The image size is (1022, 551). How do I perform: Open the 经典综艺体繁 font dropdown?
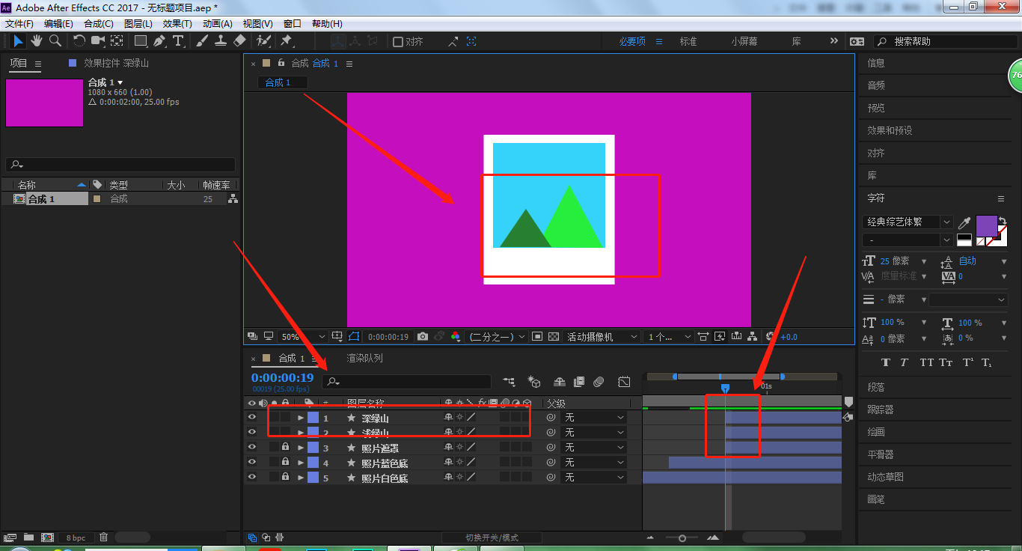946,222
